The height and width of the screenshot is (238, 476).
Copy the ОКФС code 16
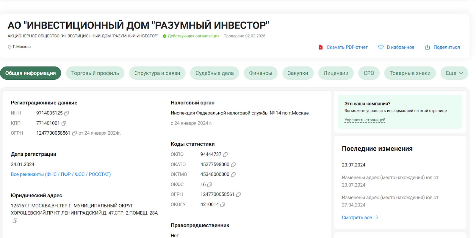coord(209,185)
